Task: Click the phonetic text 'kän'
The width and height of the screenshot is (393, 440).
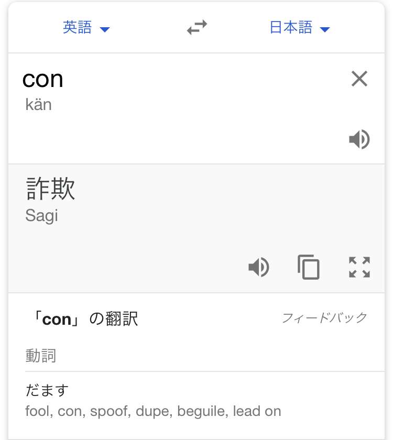Action: (x=38, y=105)
